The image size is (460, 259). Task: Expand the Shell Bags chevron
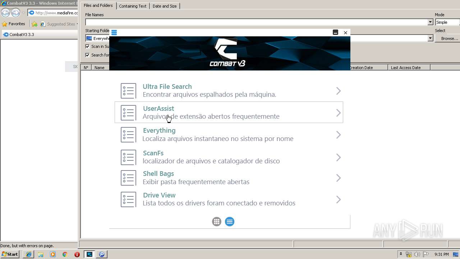pos(338,178)
